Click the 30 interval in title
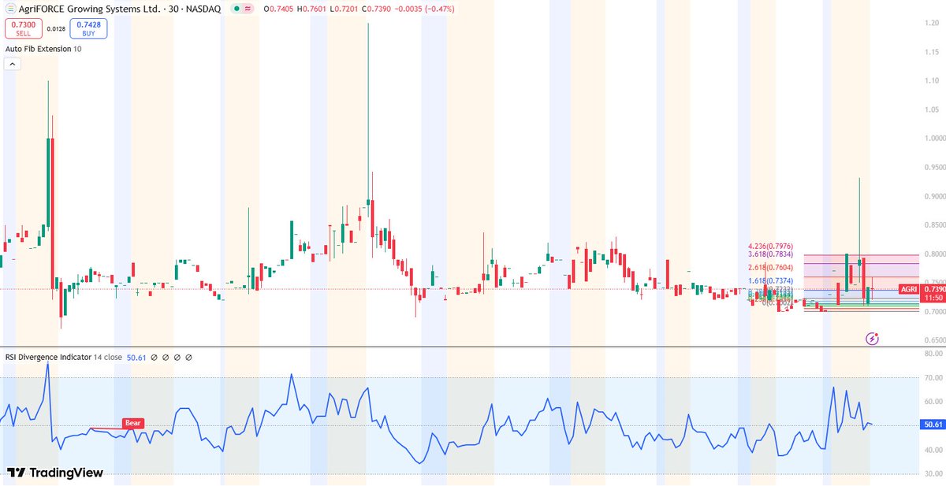Screen dimensions: 946x486 point(173,9)
